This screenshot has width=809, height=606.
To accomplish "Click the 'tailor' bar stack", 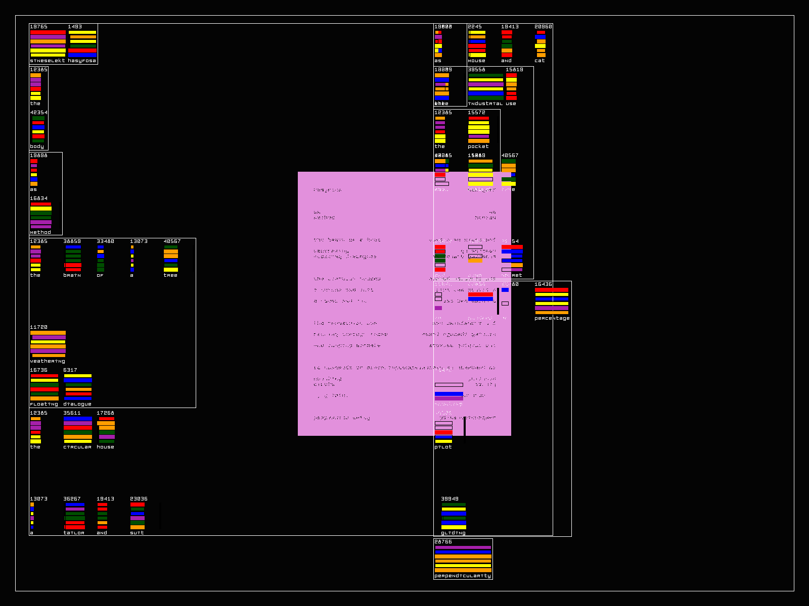I will tap(74, 516).
